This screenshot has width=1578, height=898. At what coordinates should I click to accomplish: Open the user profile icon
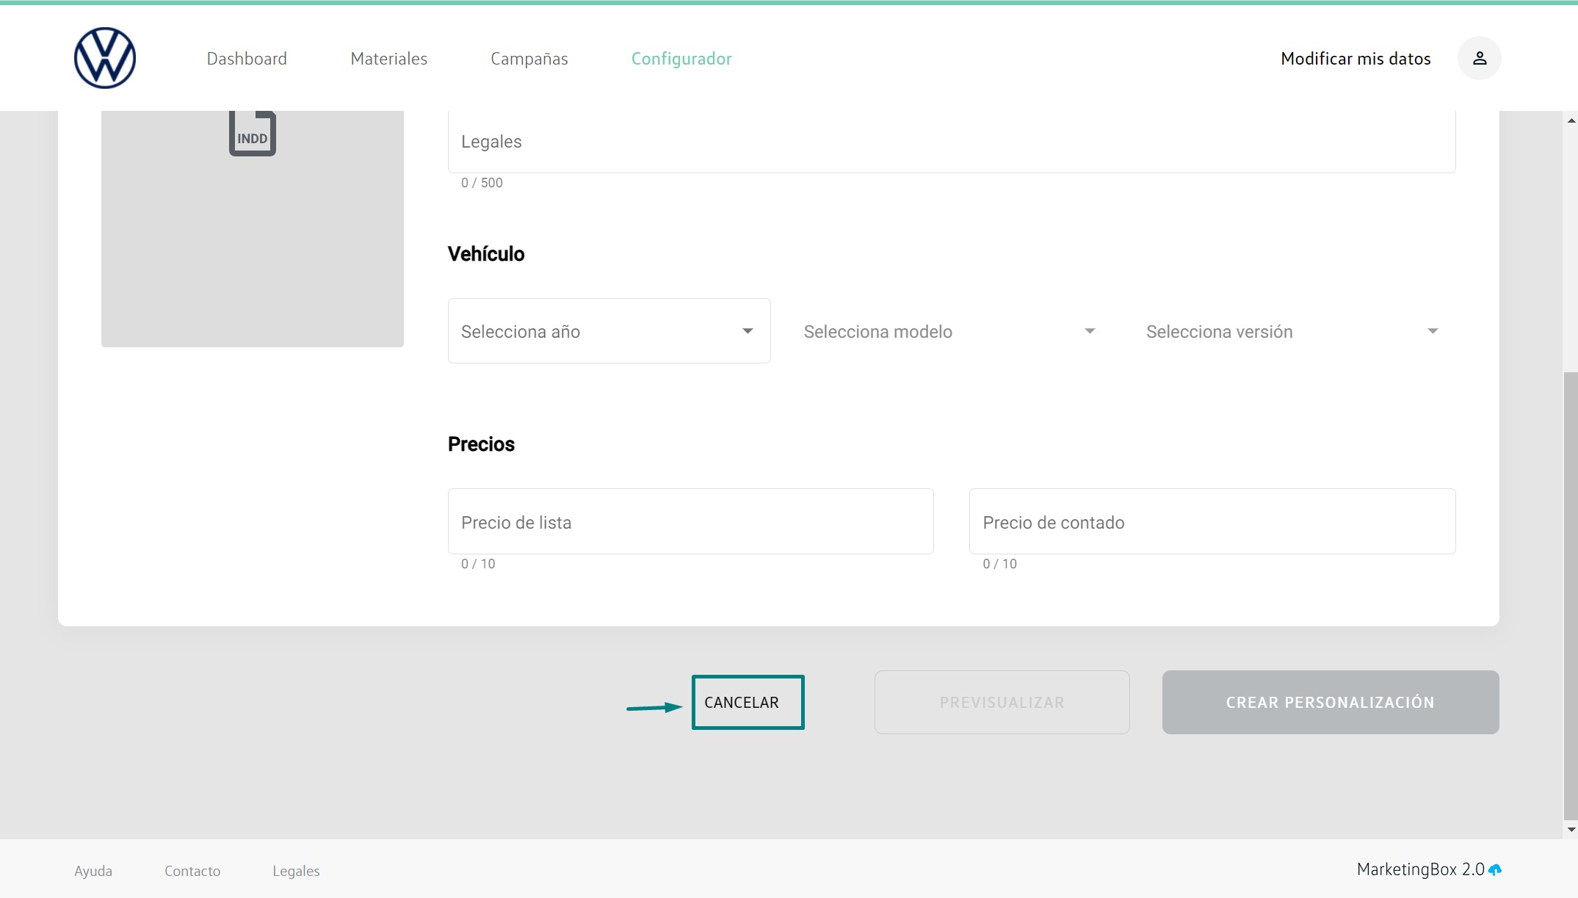pyautogui.click(x=1479, y=58)
